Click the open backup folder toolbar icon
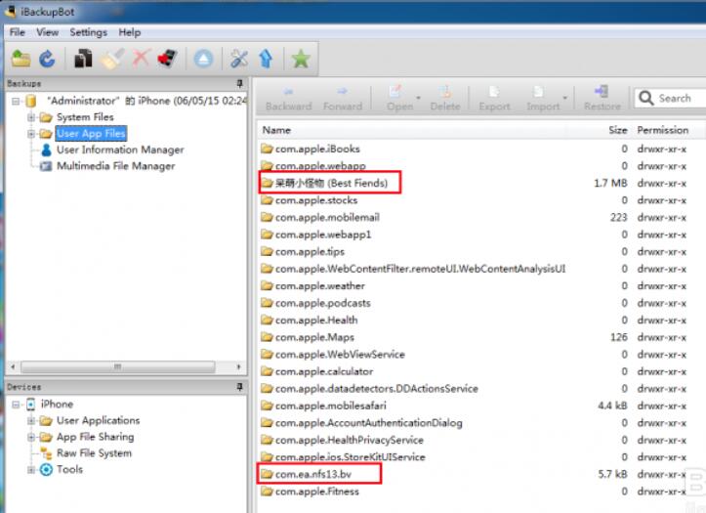The width and height of the screenshot is (706, 513). (21, 59)
